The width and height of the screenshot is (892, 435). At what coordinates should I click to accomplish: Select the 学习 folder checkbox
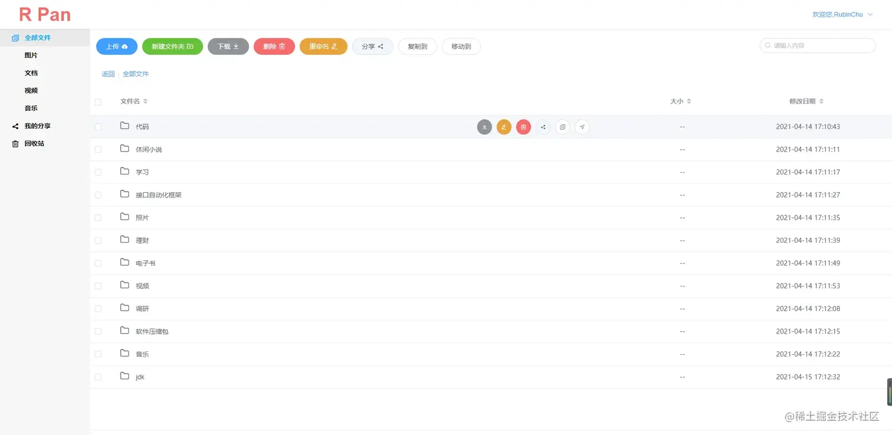[x=98, y=172]
